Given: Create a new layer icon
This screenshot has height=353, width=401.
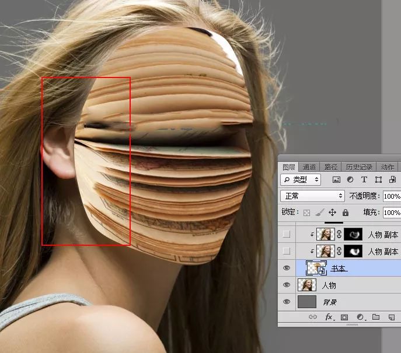Looking at the screenshot, I should (x=392, y=317).
